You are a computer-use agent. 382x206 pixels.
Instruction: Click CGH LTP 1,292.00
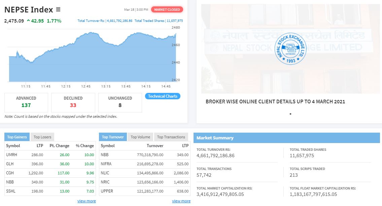(36, 173)
